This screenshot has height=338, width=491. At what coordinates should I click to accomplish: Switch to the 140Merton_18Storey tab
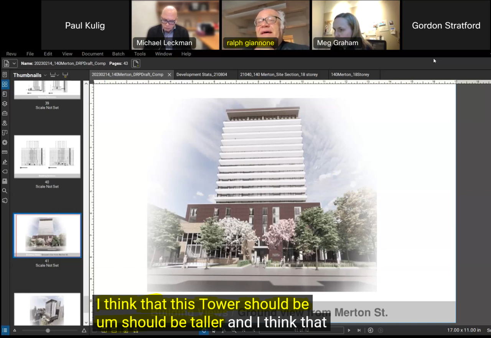click(350, 75)
